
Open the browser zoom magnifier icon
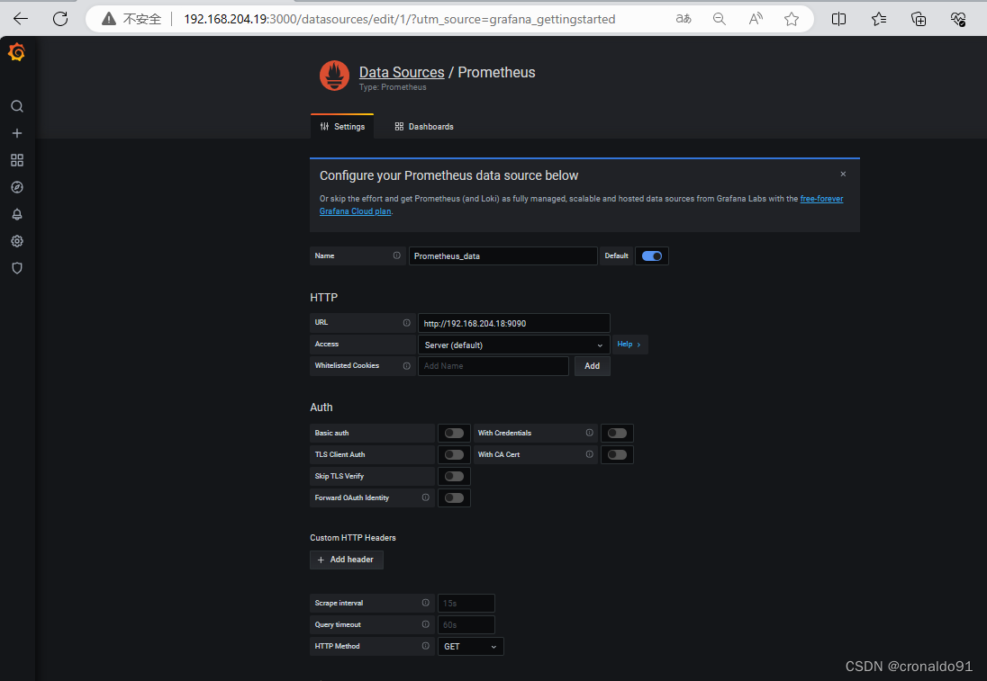[719, 19]
